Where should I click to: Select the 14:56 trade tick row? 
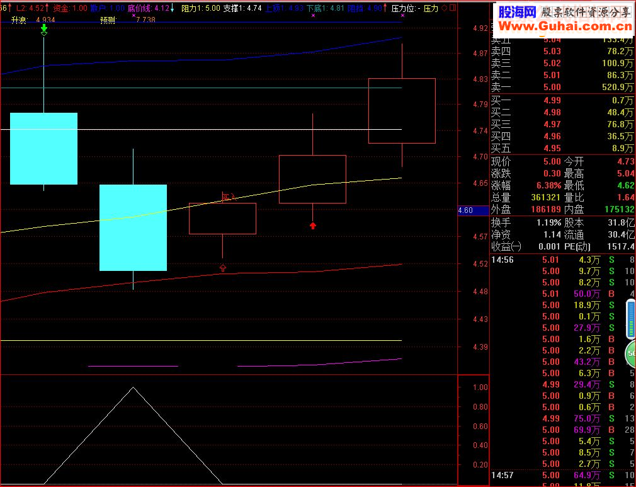[562, 260]
